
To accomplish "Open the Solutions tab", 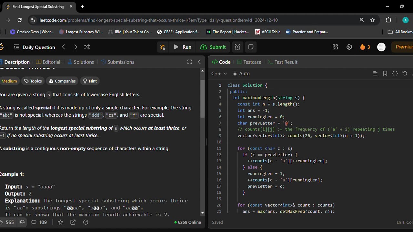I will point(81,62).
